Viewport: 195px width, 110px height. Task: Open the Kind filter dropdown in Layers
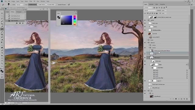[x=148, y=8]
